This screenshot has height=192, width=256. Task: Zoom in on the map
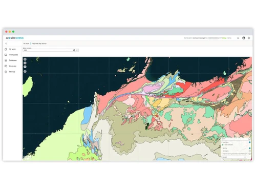pyautogui.click(x=25, y=63)
